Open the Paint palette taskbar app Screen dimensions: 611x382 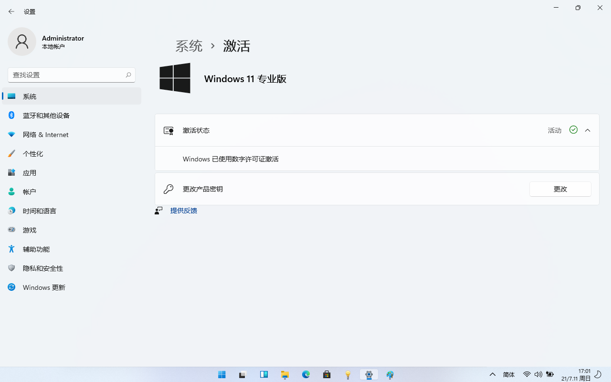[x=390, y=374]
